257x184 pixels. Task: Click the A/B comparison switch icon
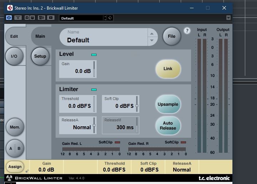coord(42,17)
